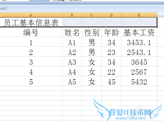Screen dimensions: 164x123
Task: Click age cell 45
Action: point(111,81)
